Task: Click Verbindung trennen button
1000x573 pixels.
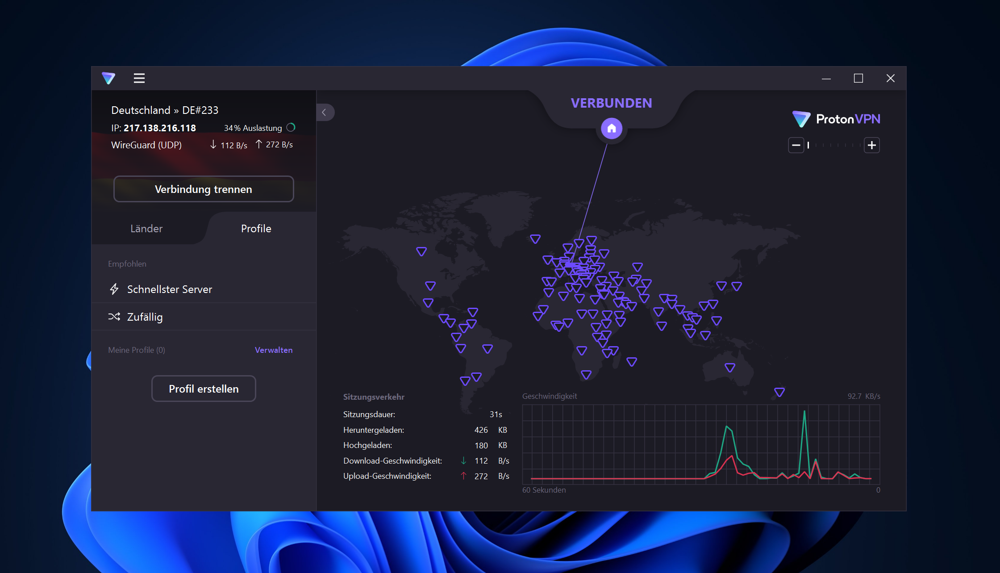Action: [204, 189]
